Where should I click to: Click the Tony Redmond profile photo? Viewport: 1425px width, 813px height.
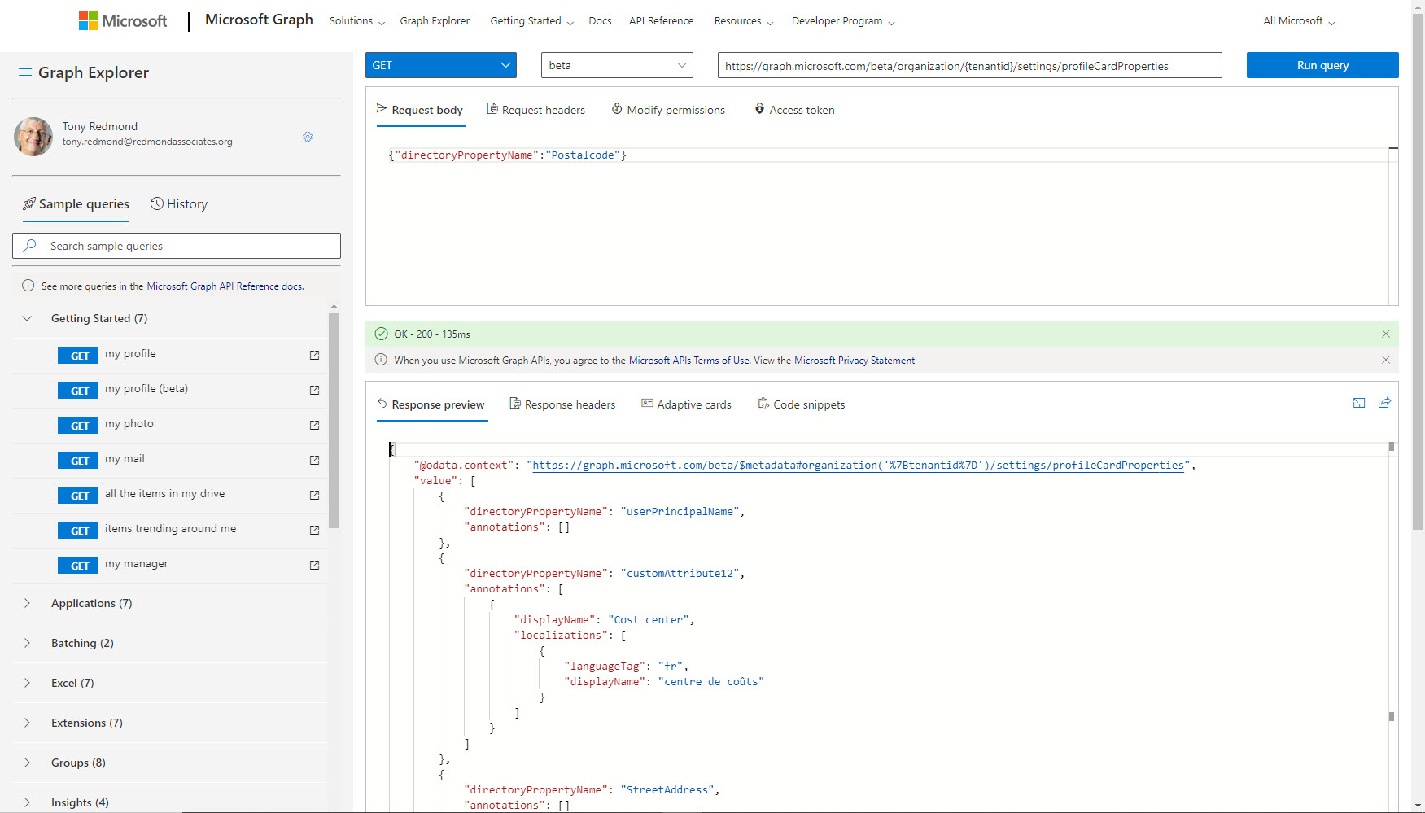tap(33, 136)
